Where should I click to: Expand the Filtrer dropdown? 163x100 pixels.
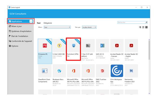(57, 27)
